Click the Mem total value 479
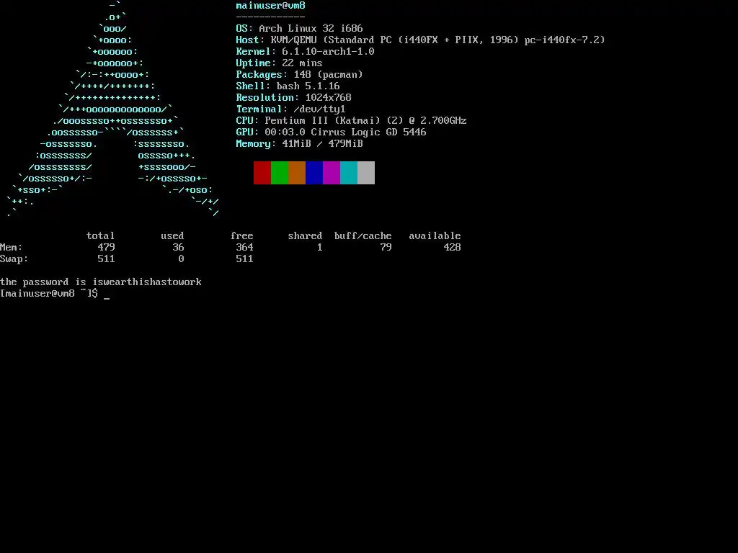 107,248
